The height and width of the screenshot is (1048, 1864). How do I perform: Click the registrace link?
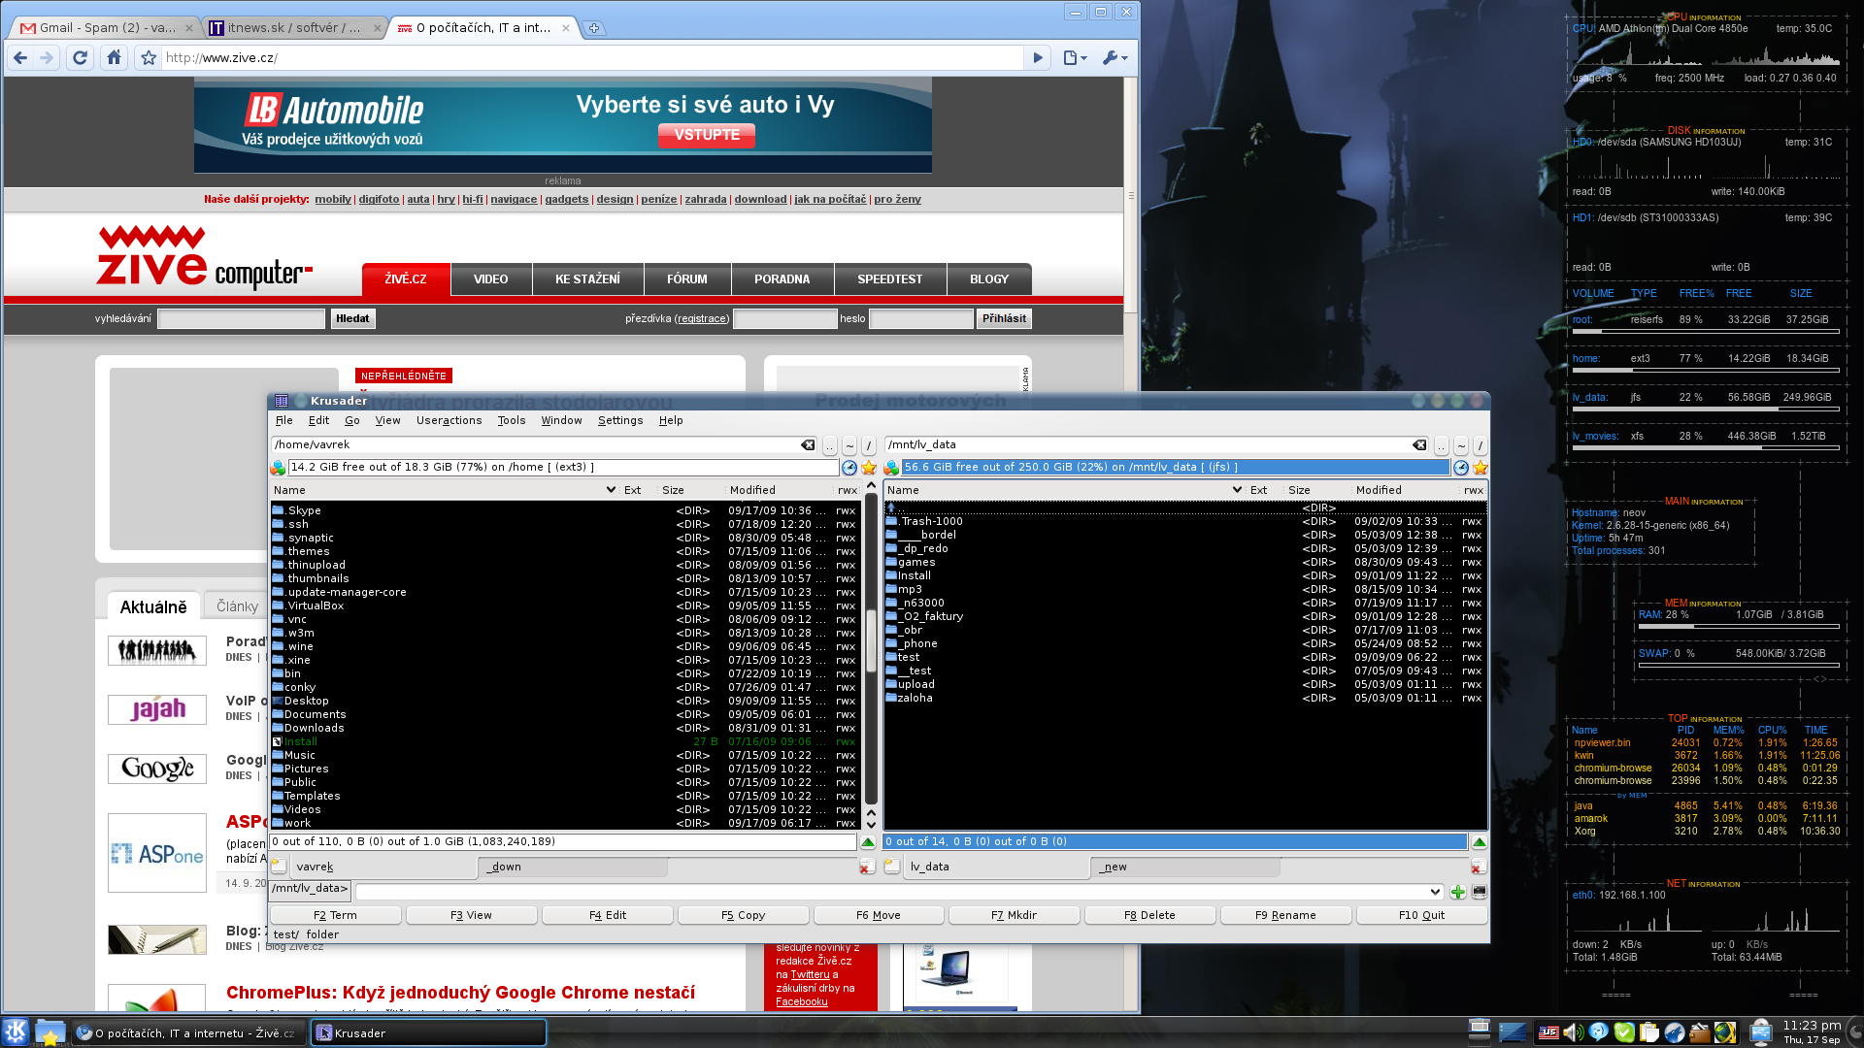(702, 319)
